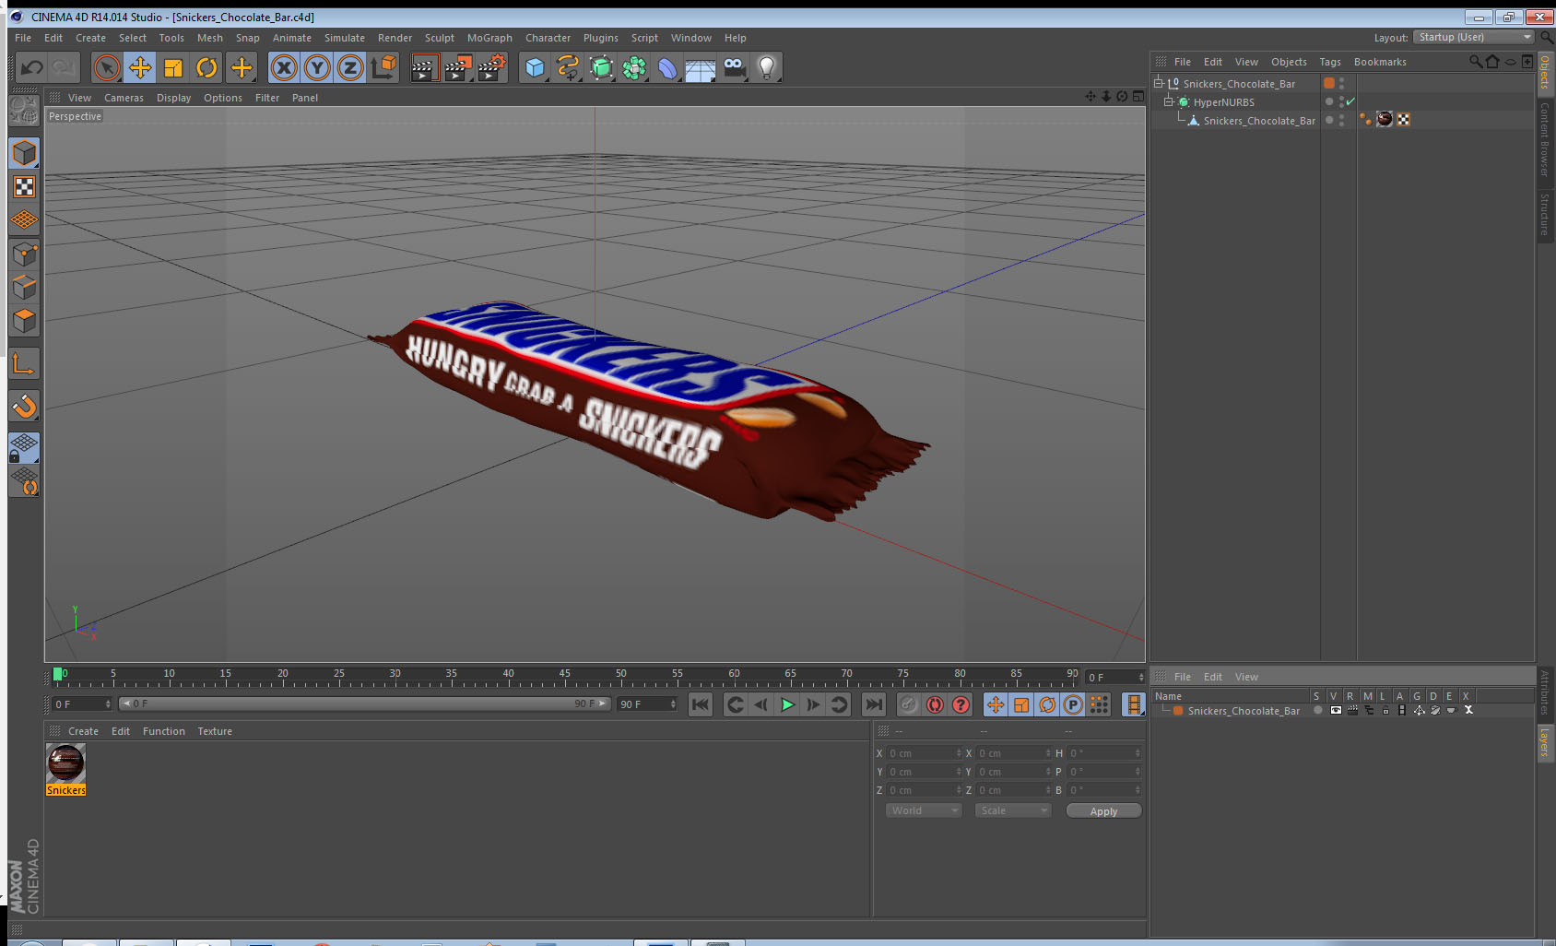Toggle the coordinate system icon

click(383, 67)
